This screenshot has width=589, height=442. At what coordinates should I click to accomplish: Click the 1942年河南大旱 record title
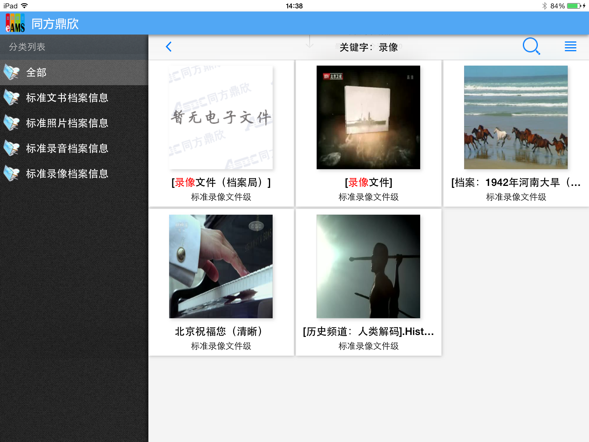click(516, 182)
